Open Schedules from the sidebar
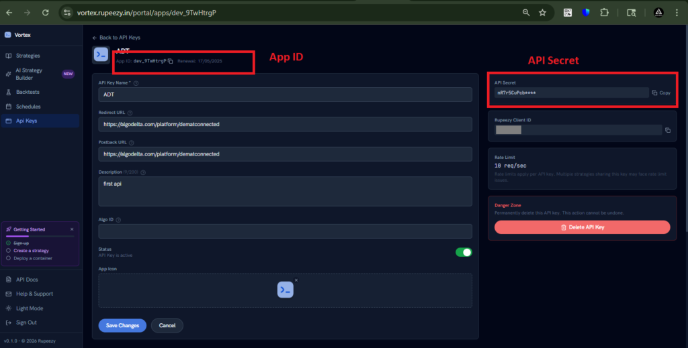Image resolution: width=688 pixels, height=348 pixels. pyautogui.click(x=28, y=107)
